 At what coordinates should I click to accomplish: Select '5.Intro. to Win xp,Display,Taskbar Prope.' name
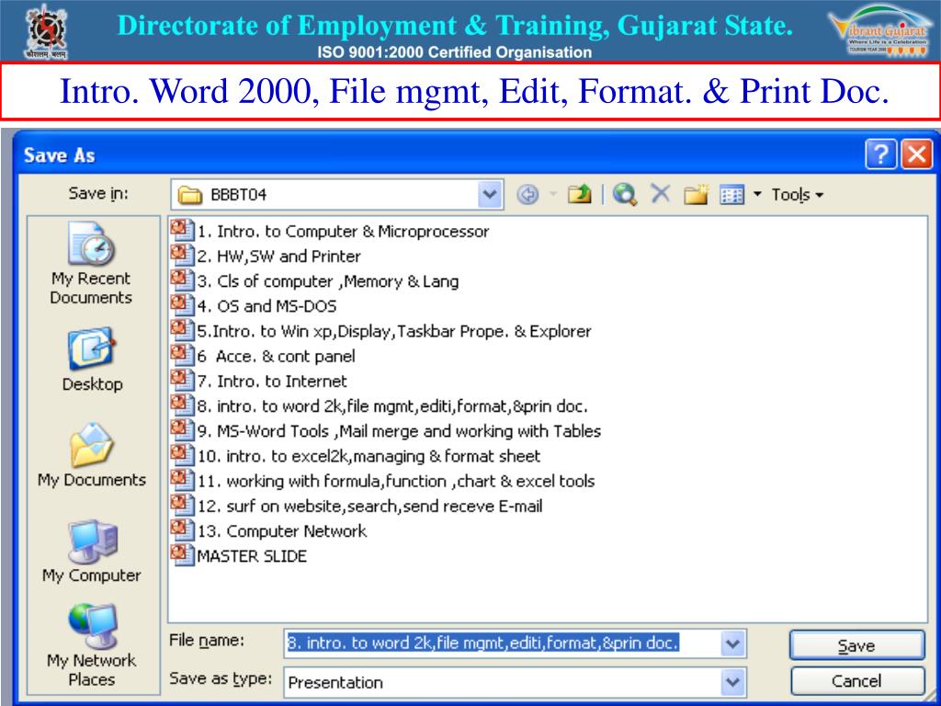[394, 331]
